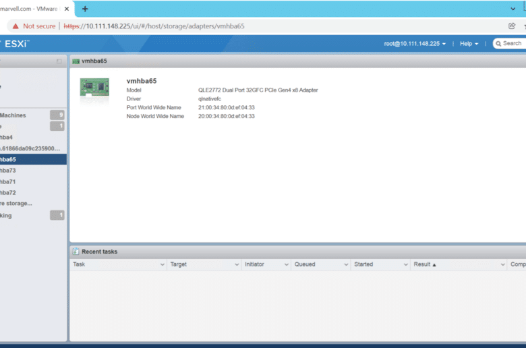526x348 pixels.
Task: Select the hba65 adapter in navigator
Action: [33, 159]
